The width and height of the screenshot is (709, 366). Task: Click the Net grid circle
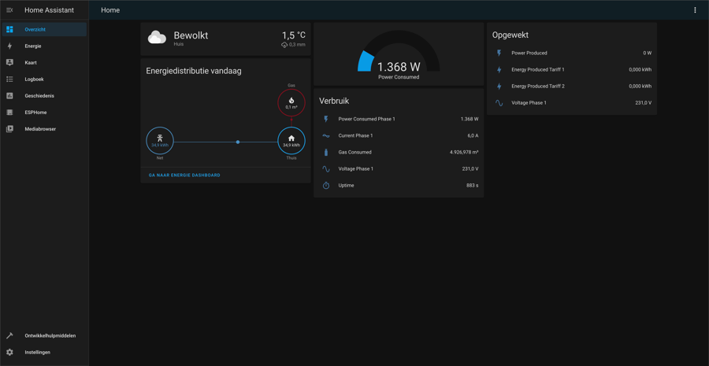(160, 141)
